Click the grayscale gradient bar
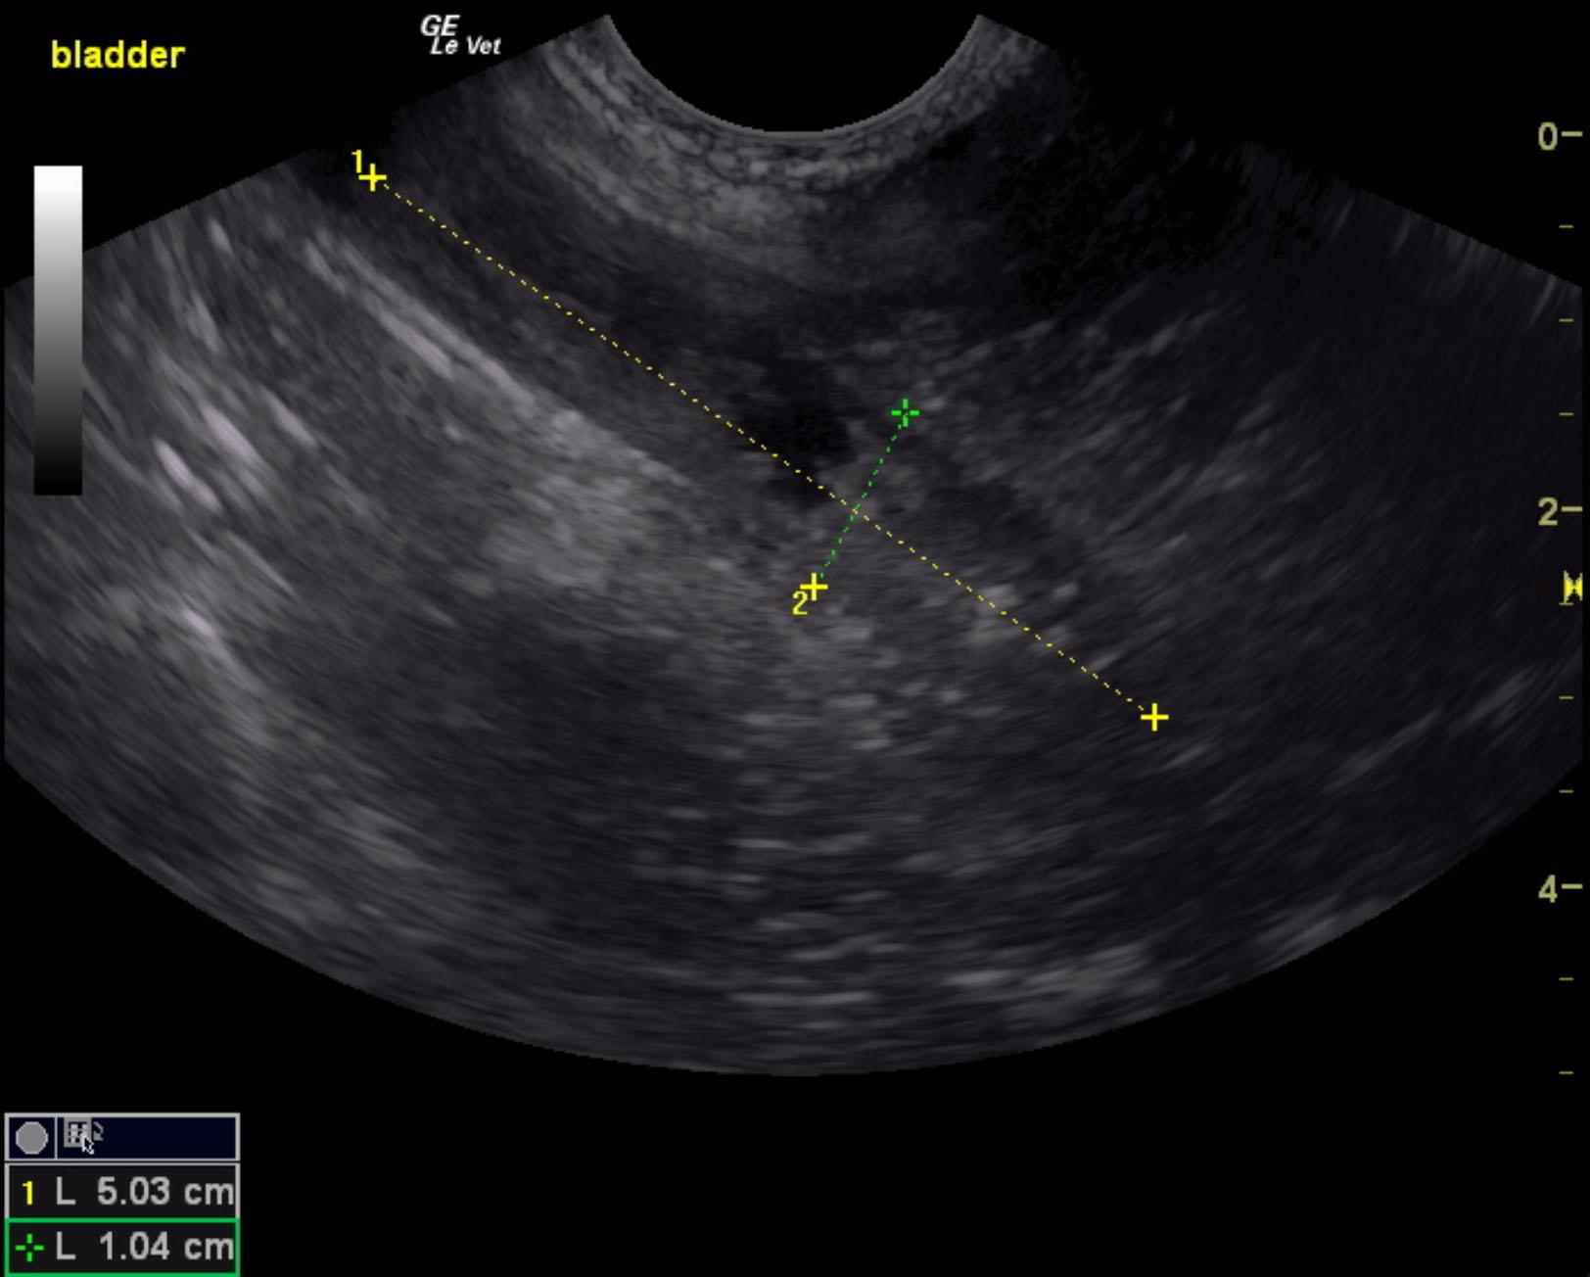The image size is (1590, 1277). point(58,330)
